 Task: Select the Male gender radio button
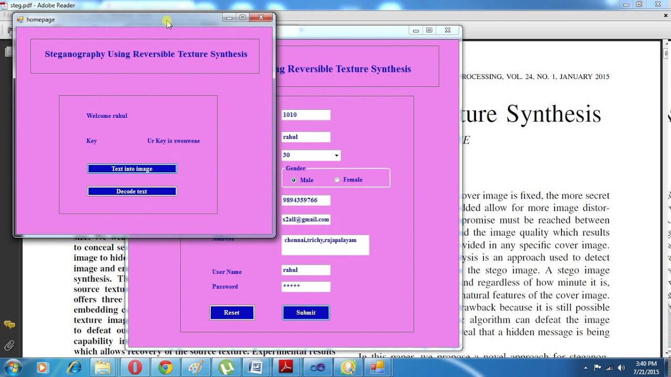click(294, 180)
